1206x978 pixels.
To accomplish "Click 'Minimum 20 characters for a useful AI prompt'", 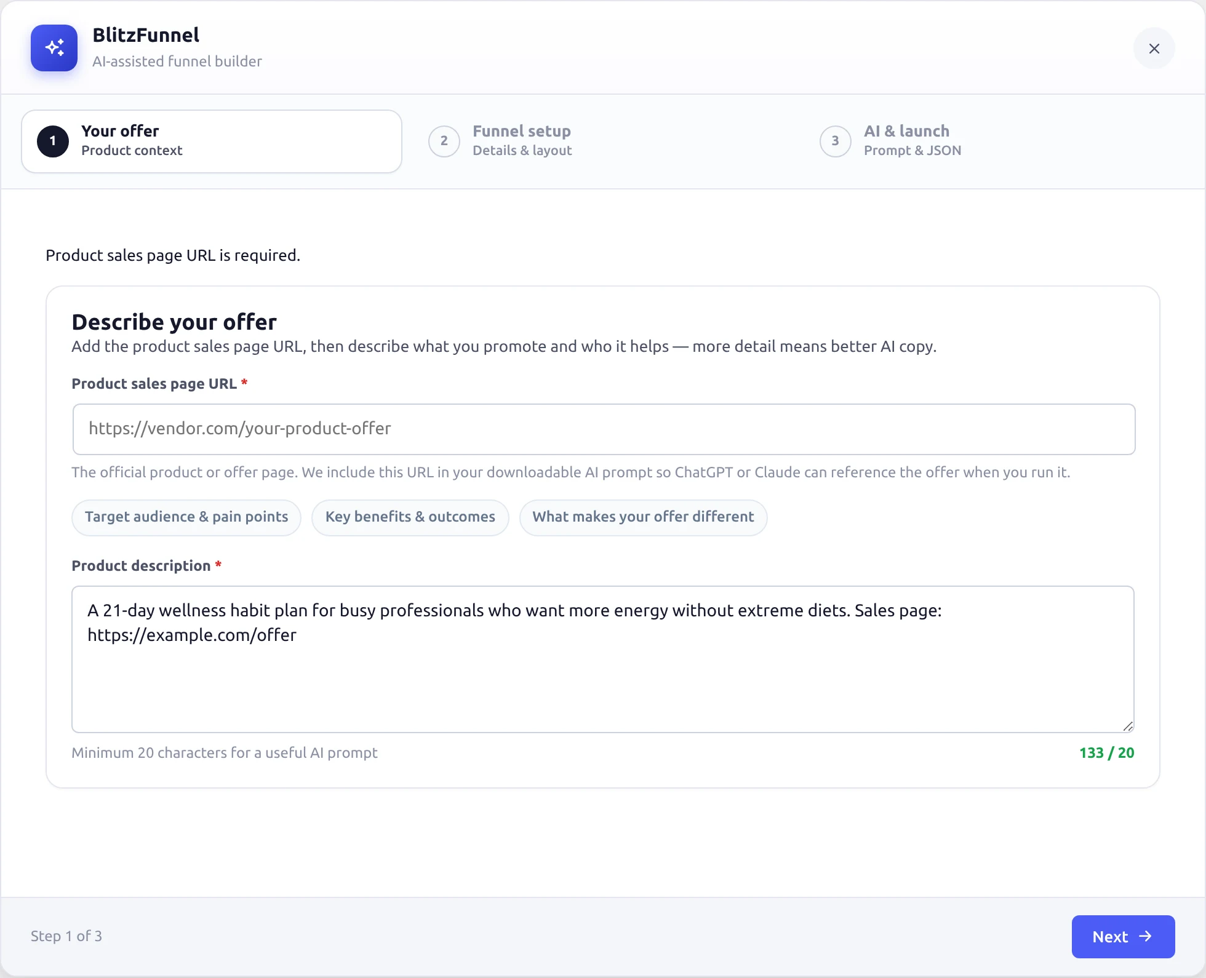I will point(225,753).
